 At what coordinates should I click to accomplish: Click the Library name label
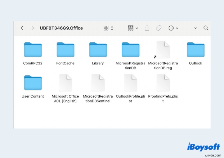pos(98,63)
